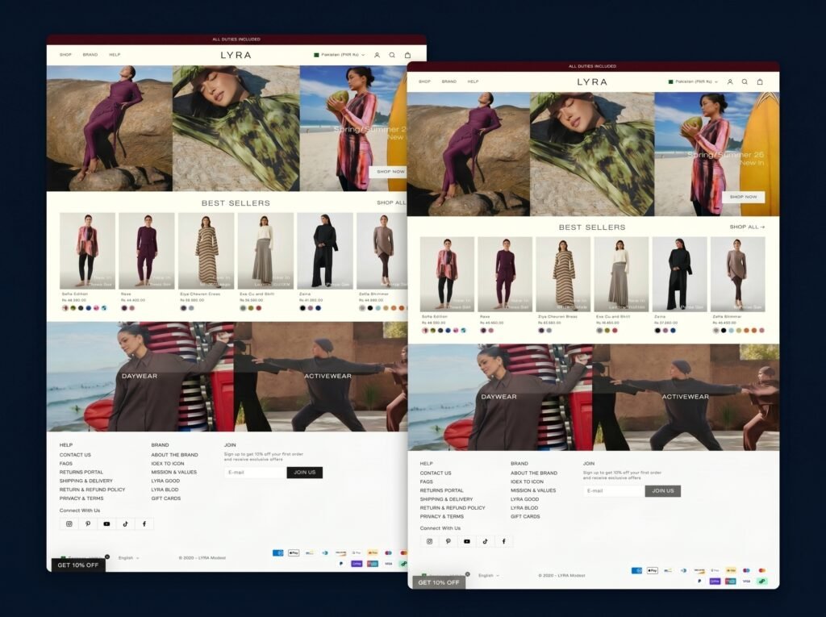Screen dimensions: 826x617
Task: Open the account icon in the right page header
Action: coord(730,81)
